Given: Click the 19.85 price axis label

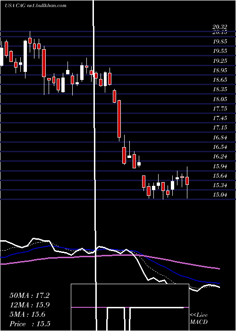Looking at the screenshot, I should (x=220, y=42).
